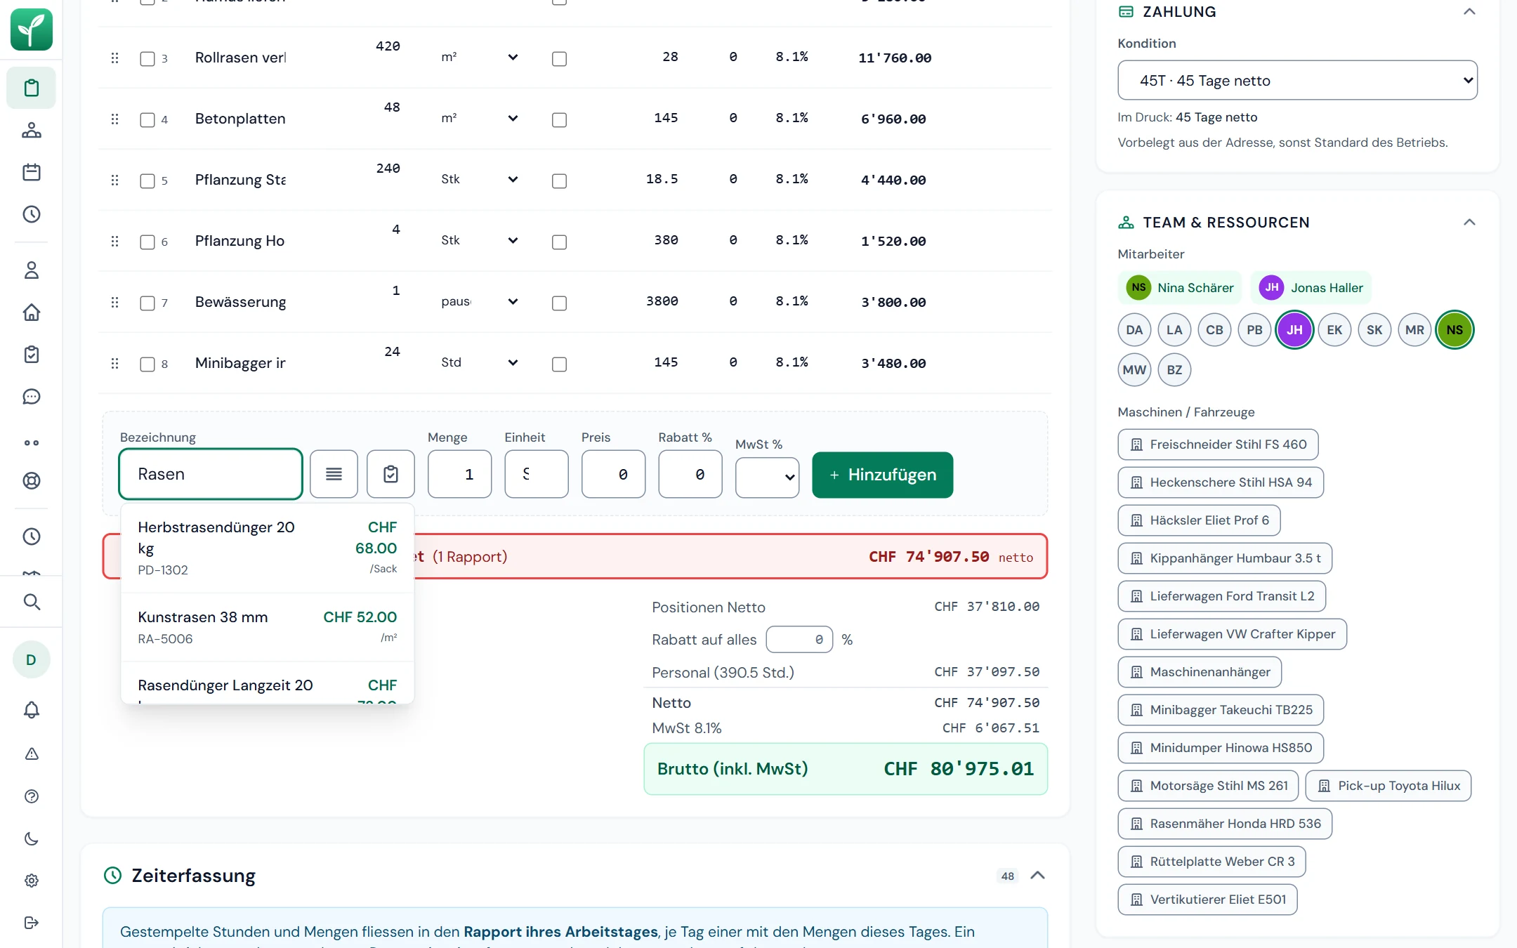Remove Nina Schärer employee chip

coord(1180,287)
